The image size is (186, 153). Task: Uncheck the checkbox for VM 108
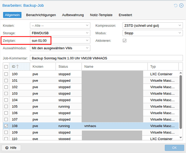tap(6, 126)
